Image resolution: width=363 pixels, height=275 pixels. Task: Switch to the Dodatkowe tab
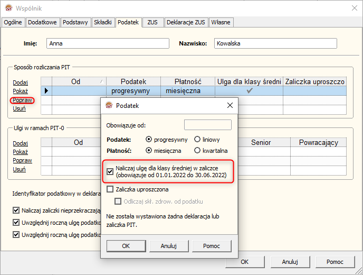tap(42, 22)
